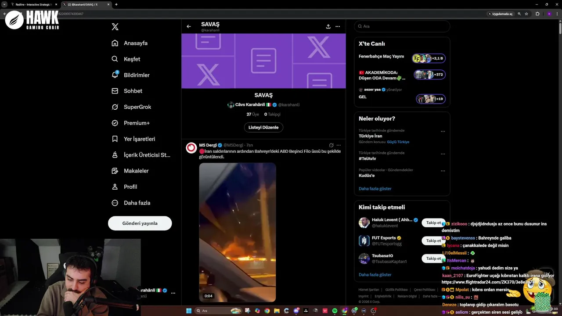
Task: Open Bildirimler notifications
Action: point(131,75)
